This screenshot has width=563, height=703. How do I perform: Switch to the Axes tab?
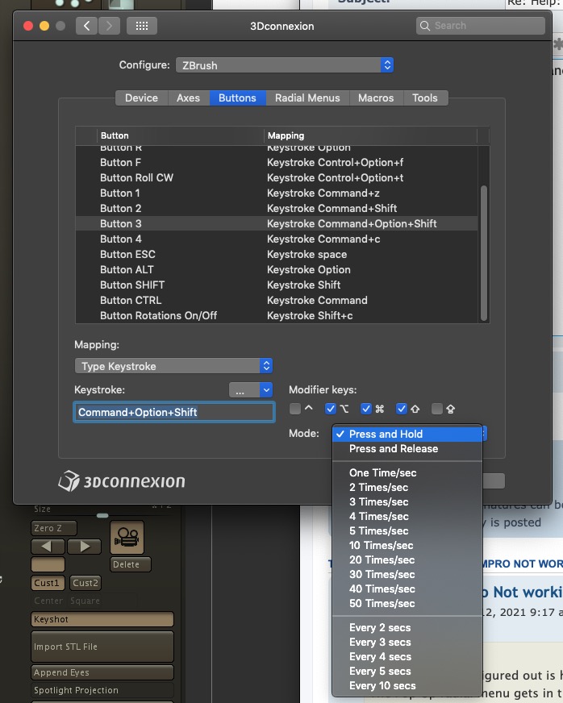point(189,98)
